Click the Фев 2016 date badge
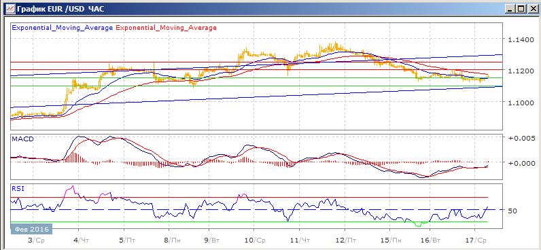Screen dimensions: 541x250 tap(31, 229)
